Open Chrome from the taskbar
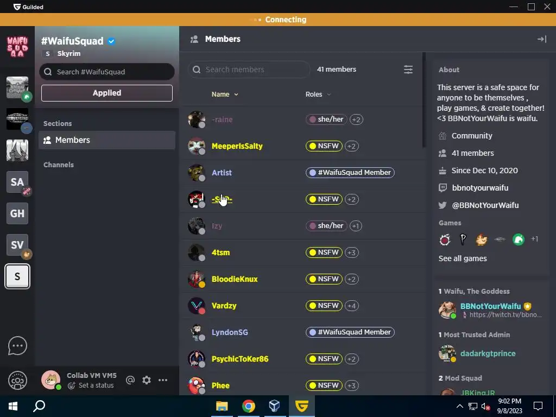Screen dimensions: 556x417 click(249, 406)
